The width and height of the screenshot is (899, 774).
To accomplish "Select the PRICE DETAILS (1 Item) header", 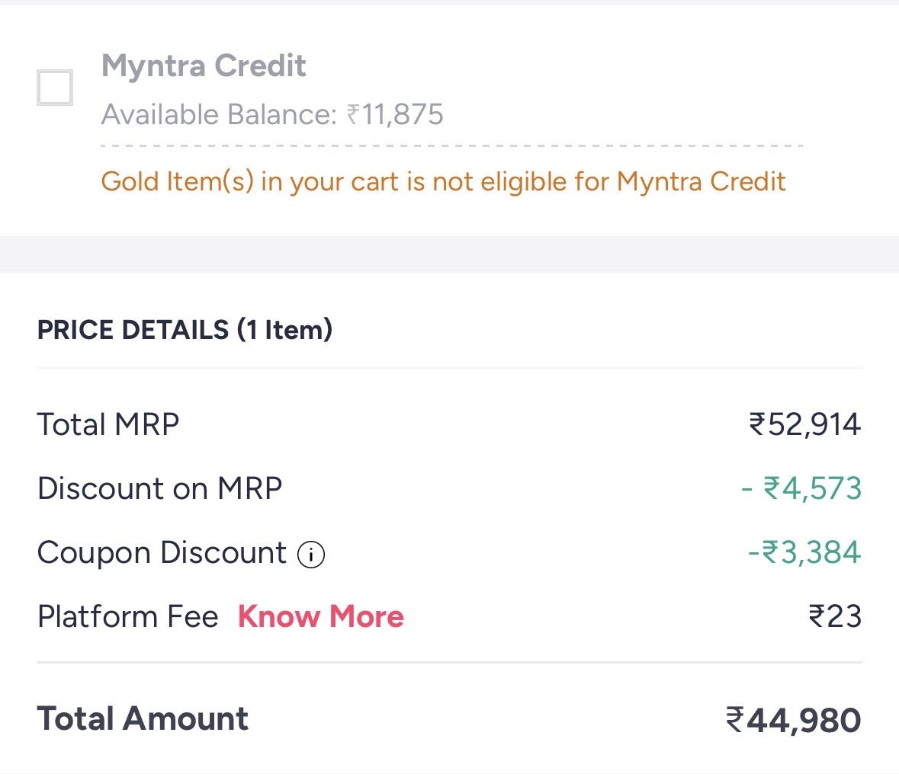I will (x=185, y=329).
